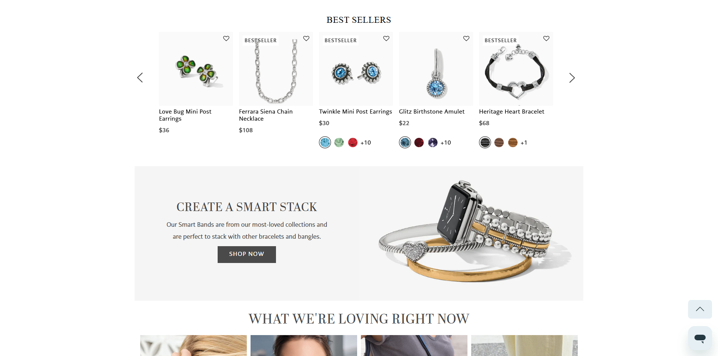The width and height of the screenshot is (718, 356).
Task: Click the SHOP NOW button
Action: (247, 254)
